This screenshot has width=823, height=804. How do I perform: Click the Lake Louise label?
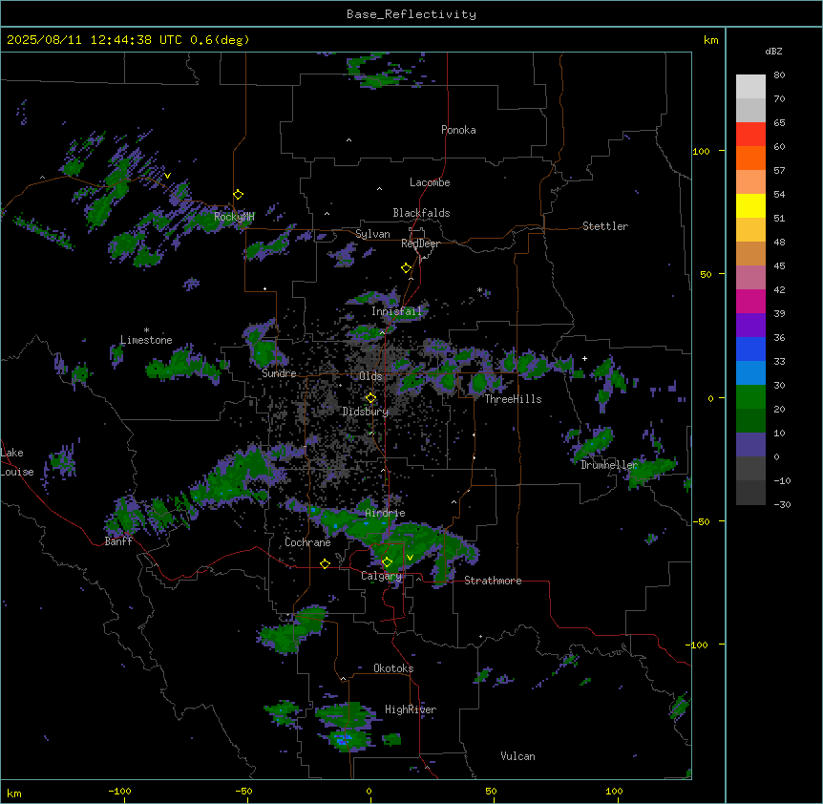pyautogui.click(x=17, y=462)
